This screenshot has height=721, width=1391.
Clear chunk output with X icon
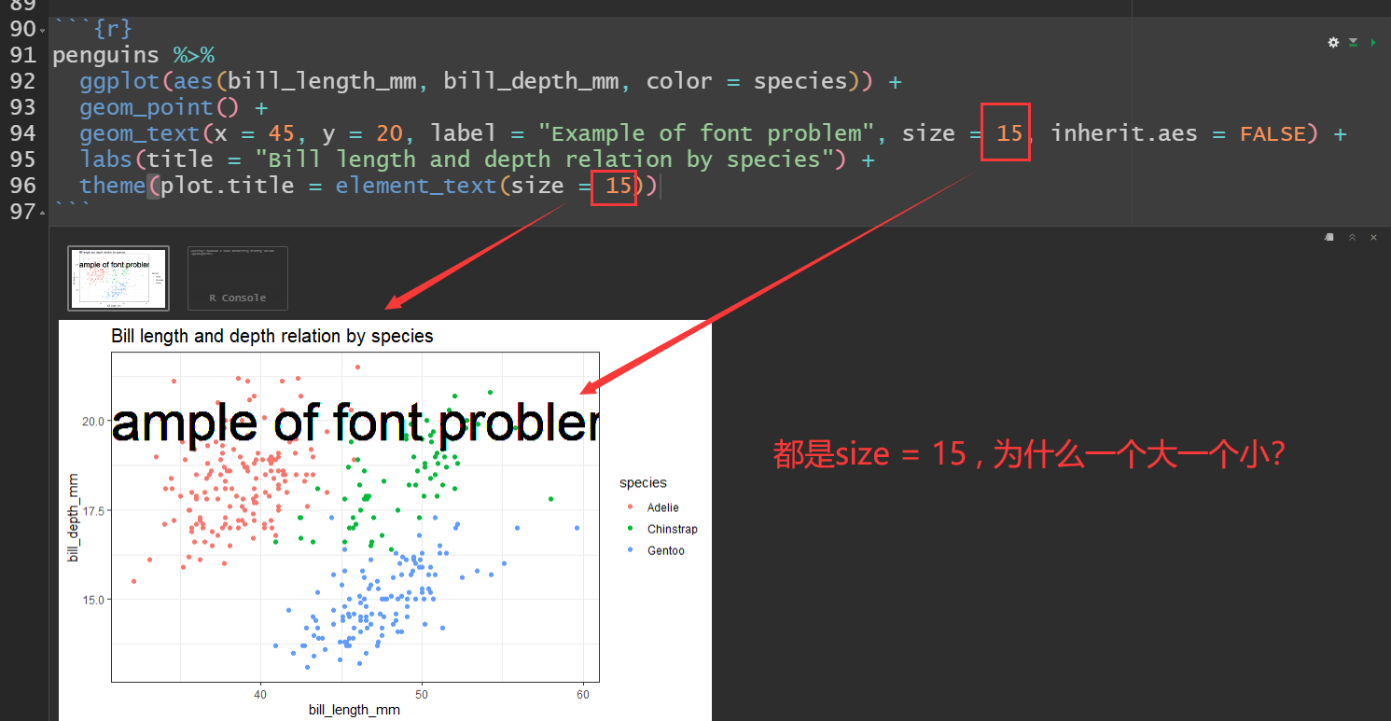(1373, 237)
